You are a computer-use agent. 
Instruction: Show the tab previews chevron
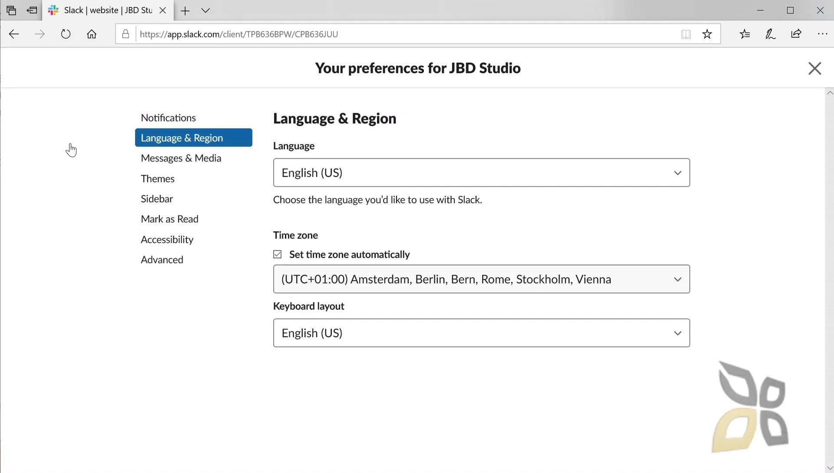pyautogui.click(x=206, y=10)
